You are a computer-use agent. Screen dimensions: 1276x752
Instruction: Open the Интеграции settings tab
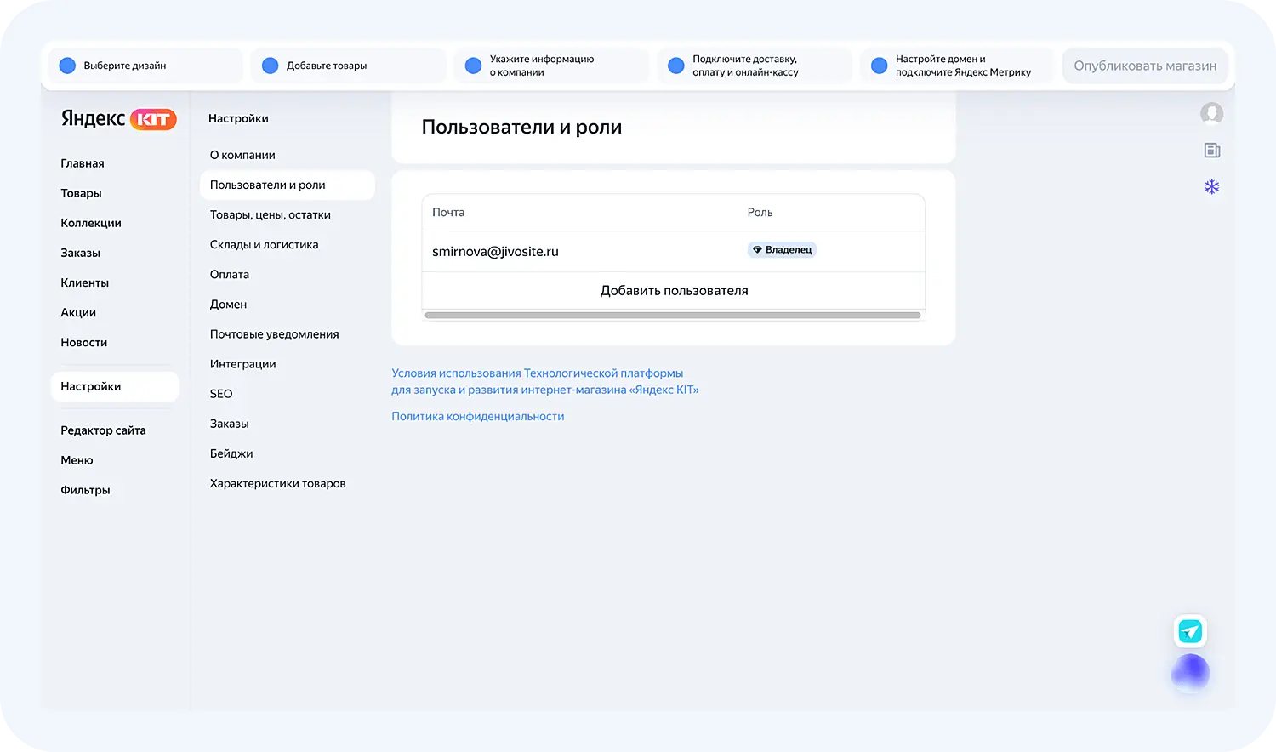click(x=243, y=364)
